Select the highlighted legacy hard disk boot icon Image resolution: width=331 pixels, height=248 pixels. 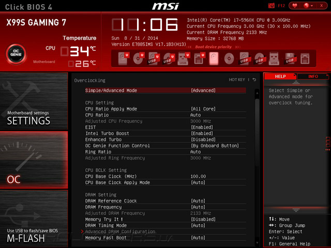click(x=214, y=58)
